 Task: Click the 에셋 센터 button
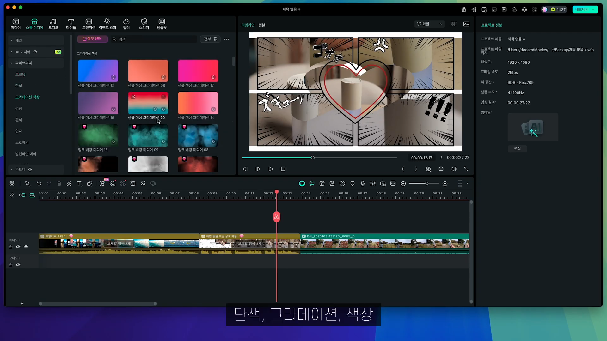tap(92, 39)
